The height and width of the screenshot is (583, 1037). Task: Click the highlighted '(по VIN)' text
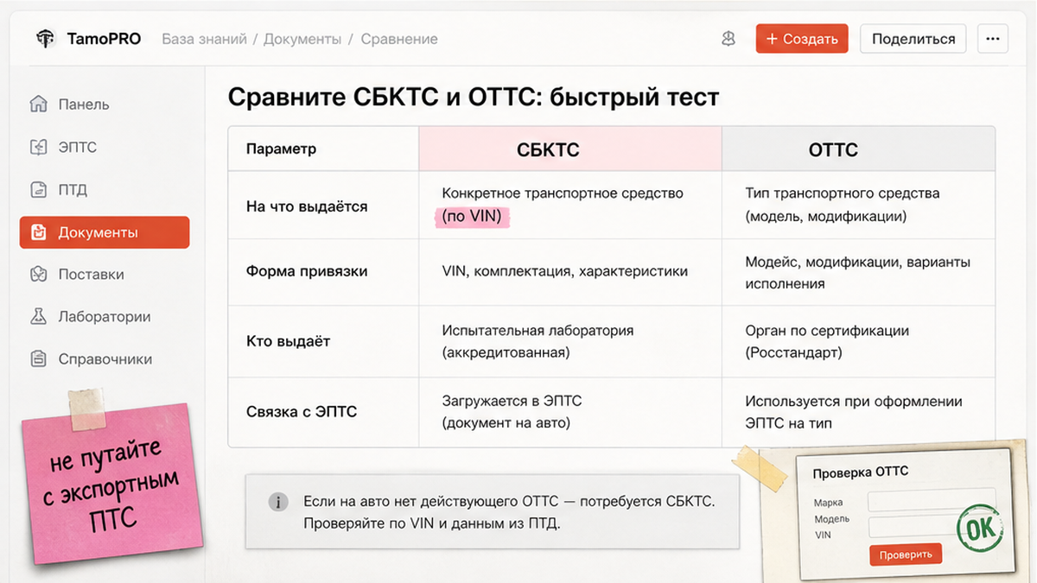pyautogui.click(x=472, y=217)
